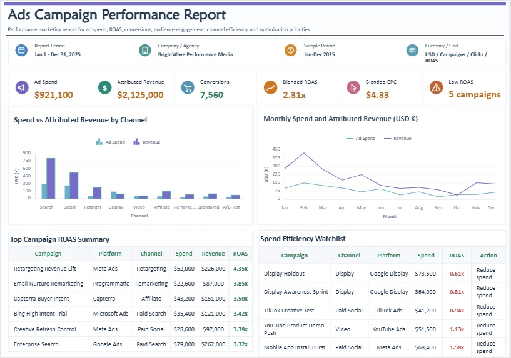Click the TikTok Ads platform cell
Screen dimensions: 511x358
coord(389,310)
